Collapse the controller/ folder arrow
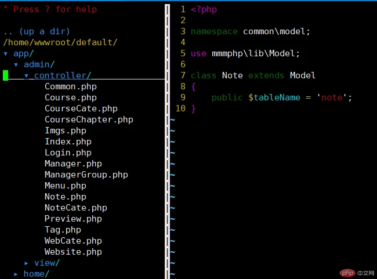The width and height of the screenshot is (377, 279). click(x=27, y=75)
